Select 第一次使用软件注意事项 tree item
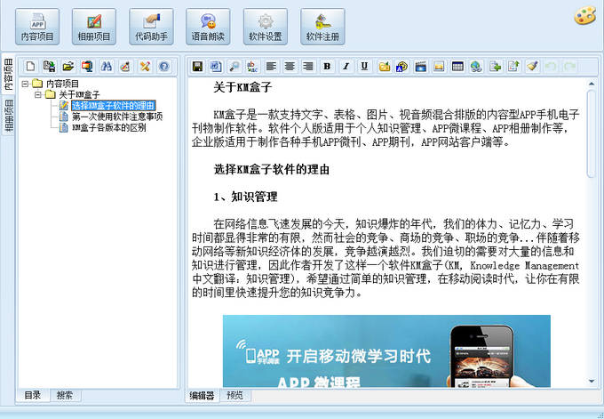Viewport: 604px width, 419px height. 116,117
